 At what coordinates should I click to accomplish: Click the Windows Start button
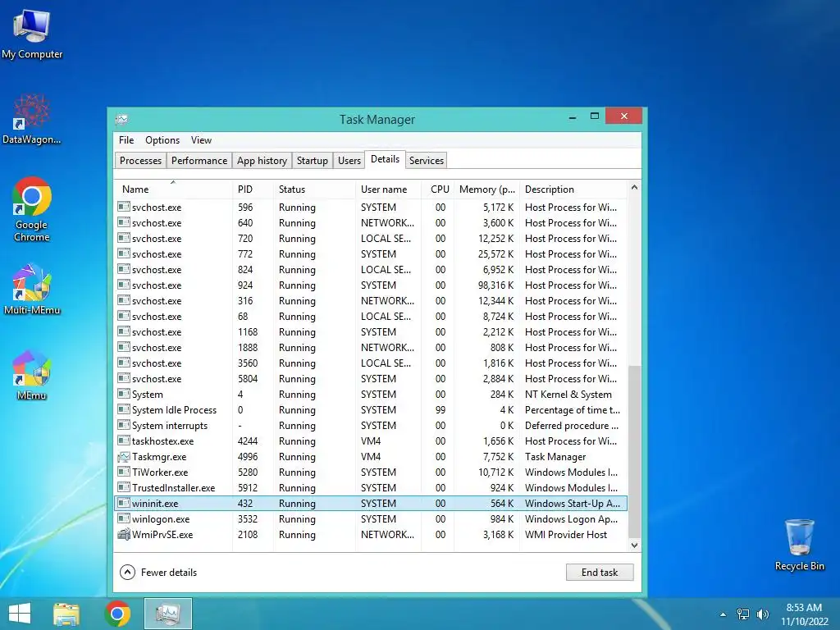20,614
